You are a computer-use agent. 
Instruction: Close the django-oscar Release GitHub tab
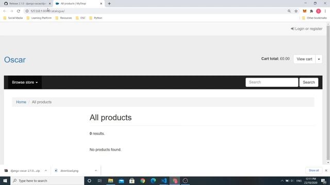[50, 4]
